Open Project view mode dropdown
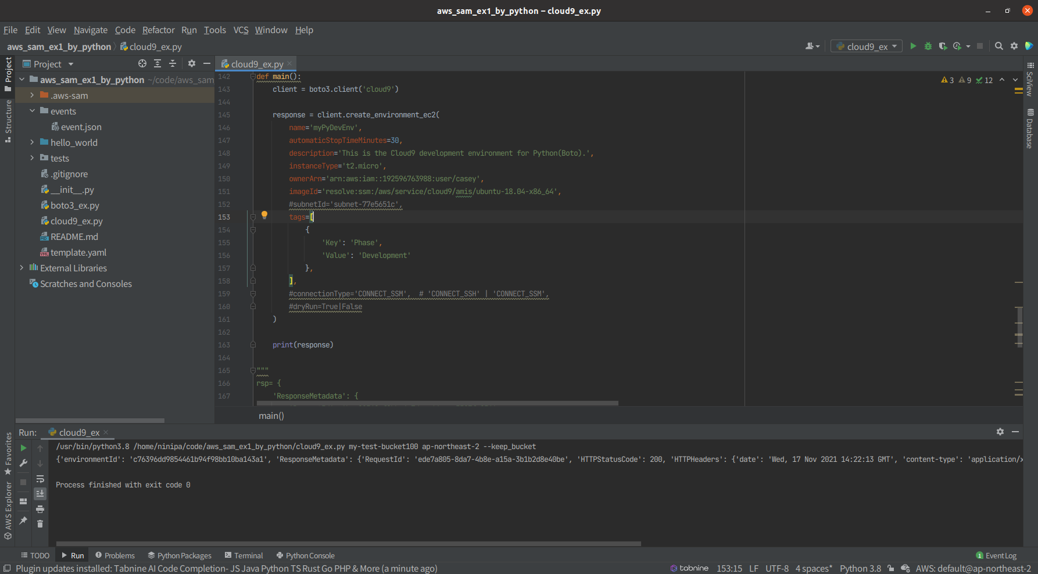Viewport: 1038px width, 574px height. tap(48, 64)
